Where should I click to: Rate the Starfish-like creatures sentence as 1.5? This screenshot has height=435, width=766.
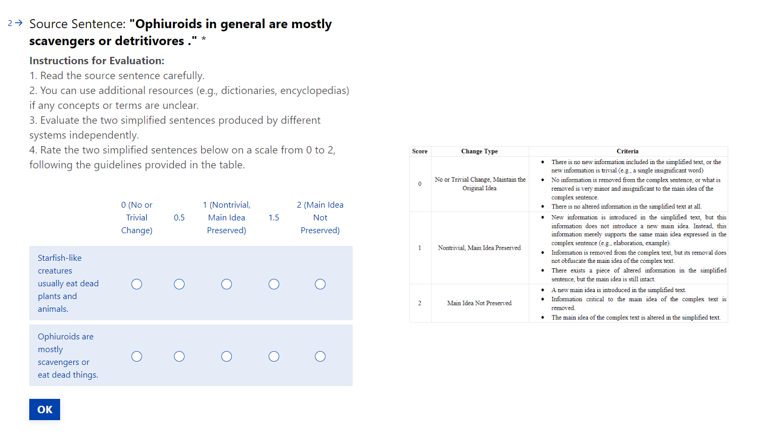pyautogui.click(x=274, y=284)
